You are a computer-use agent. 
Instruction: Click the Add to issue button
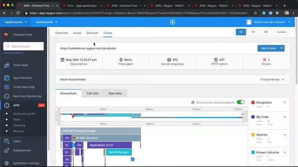click(x=268, y=48)
